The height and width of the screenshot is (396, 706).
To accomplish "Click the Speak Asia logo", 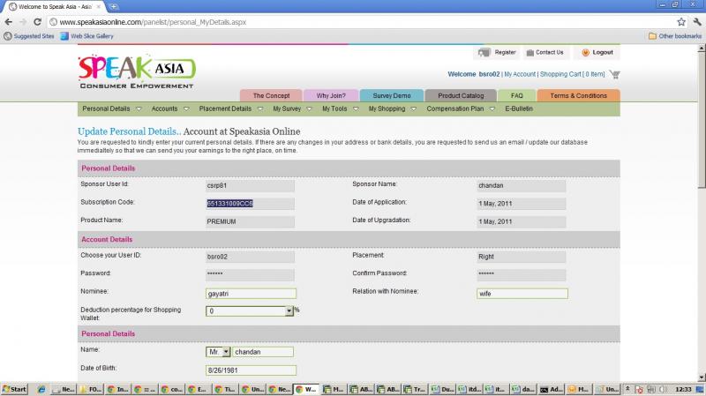I will point(137,71).
